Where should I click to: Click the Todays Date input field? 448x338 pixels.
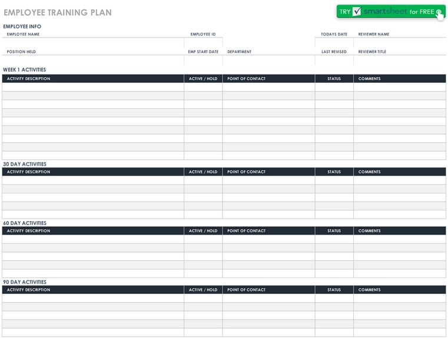coord(334,43)
